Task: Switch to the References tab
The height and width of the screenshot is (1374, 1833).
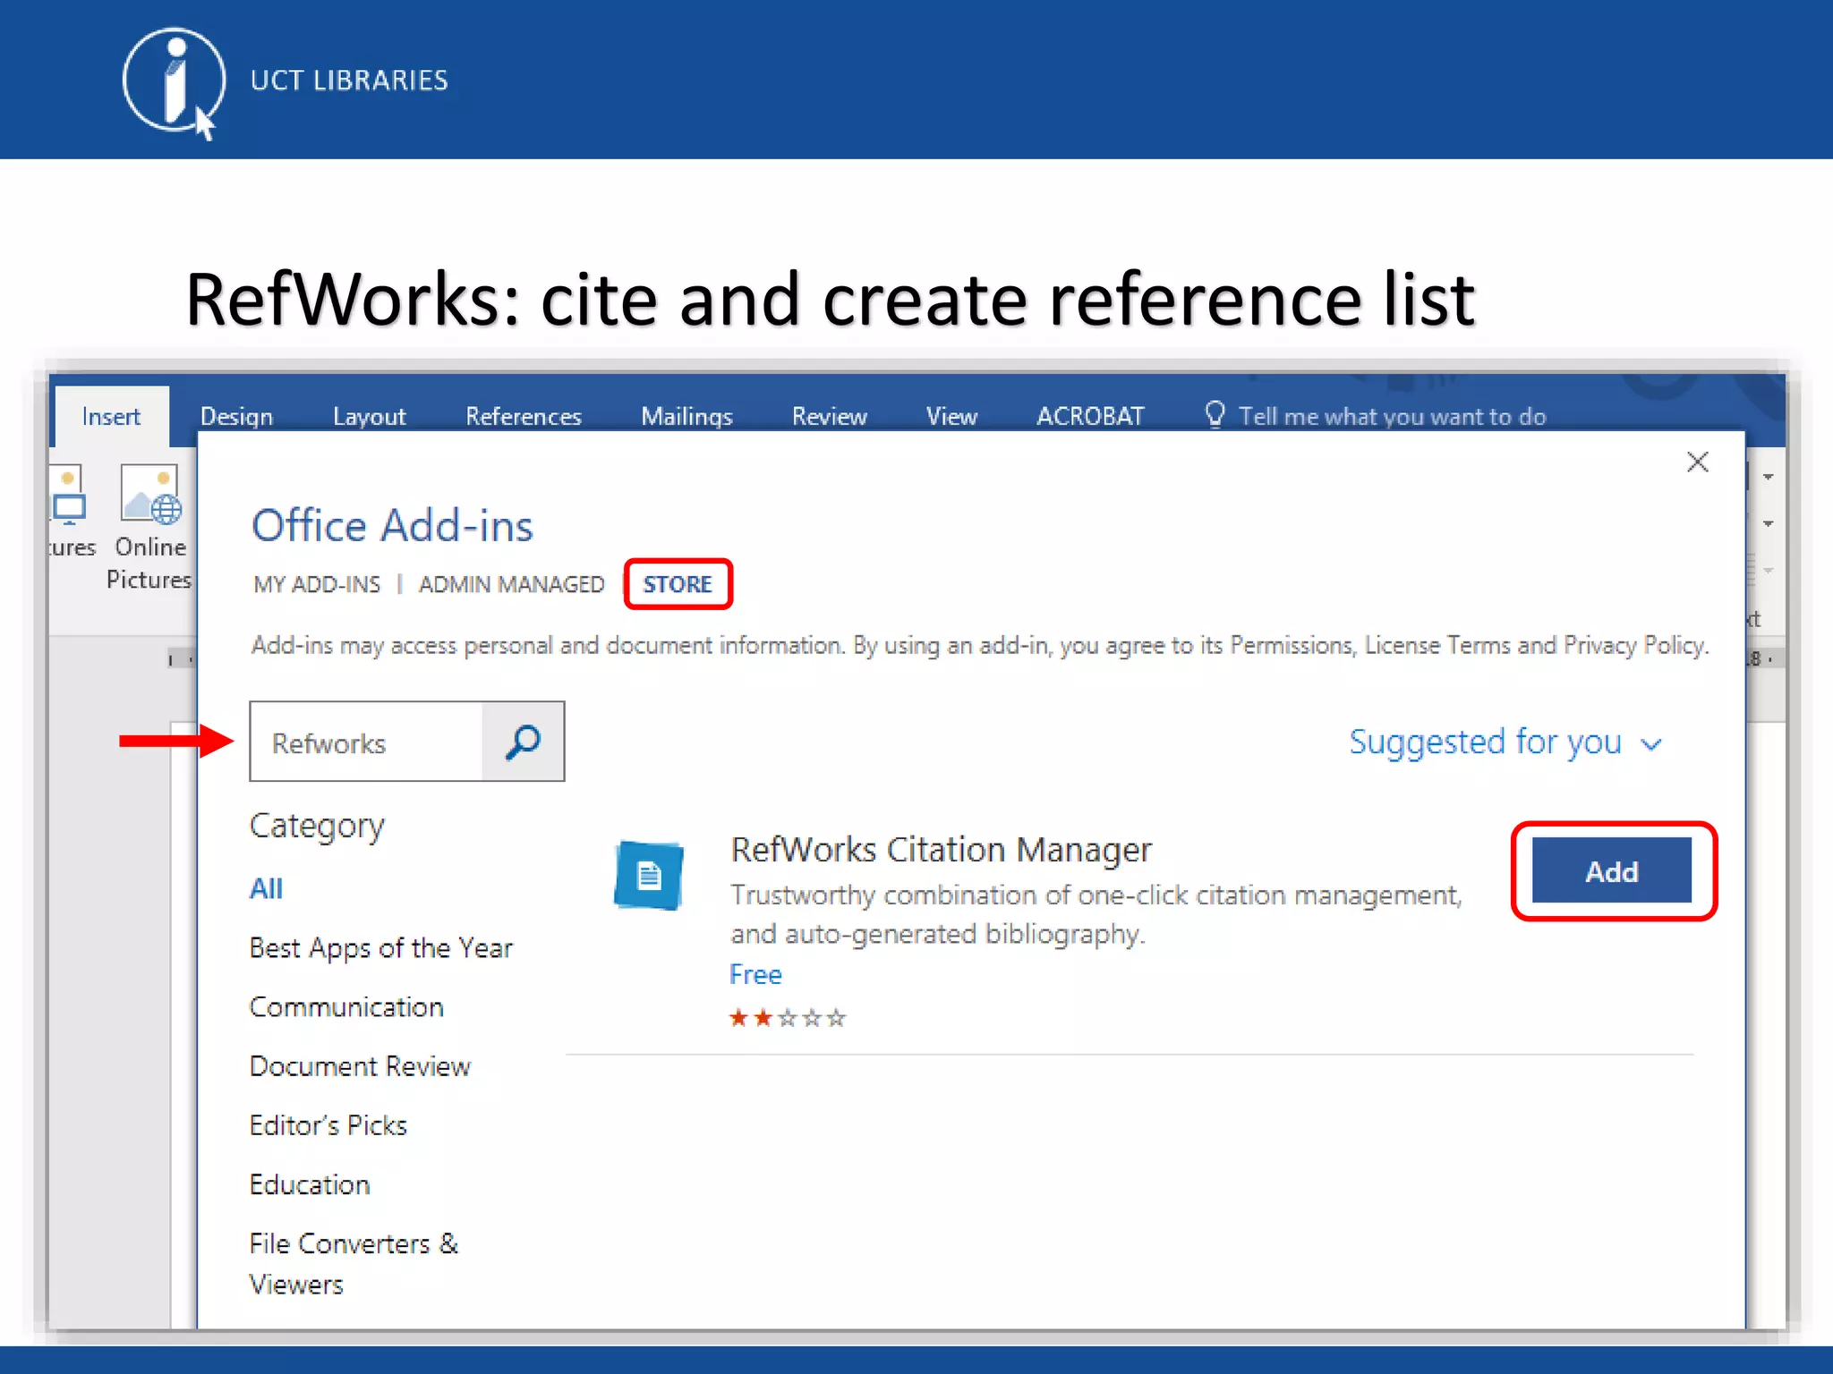Action: [x=523, y=416]
